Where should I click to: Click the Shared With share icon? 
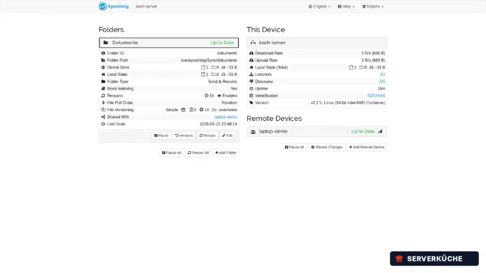point(103,117)
